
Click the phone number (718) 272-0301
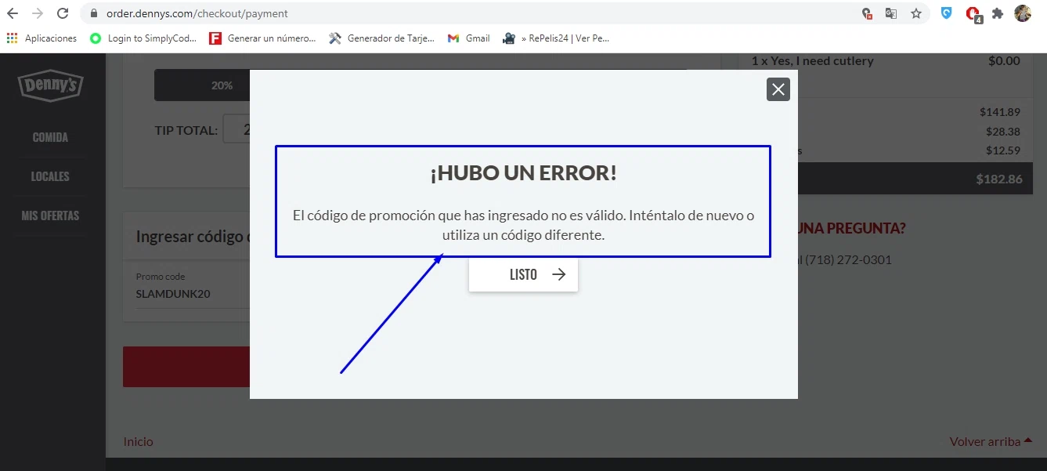click(x=848, y=259)
